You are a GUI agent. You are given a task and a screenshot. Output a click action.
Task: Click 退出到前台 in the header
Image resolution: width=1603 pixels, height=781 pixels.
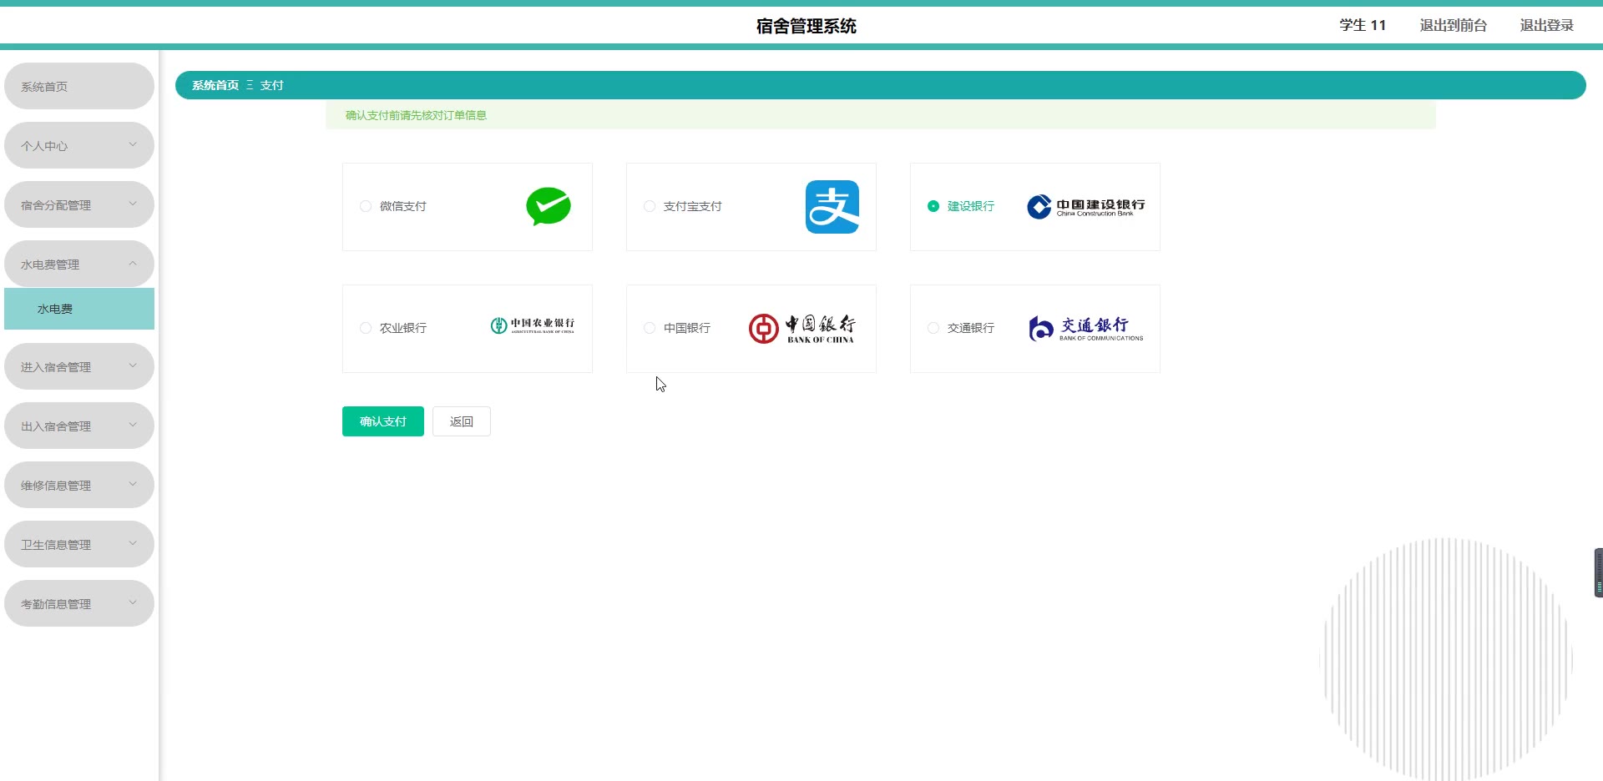pos(1454,25)
